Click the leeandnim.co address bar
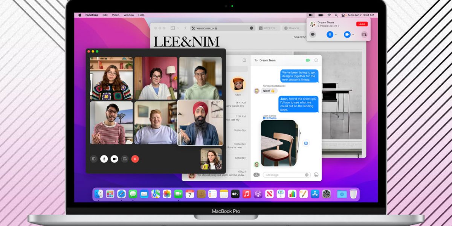Viewport: 452px width, 226px height. tap(222, 28)
